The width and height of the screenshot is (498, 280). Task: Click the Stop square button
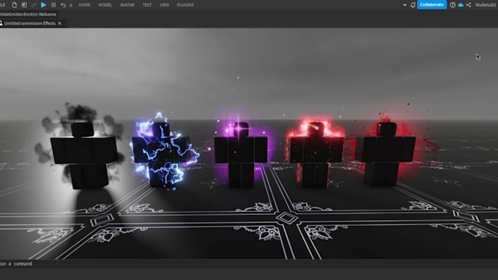[x=53, y=5]
